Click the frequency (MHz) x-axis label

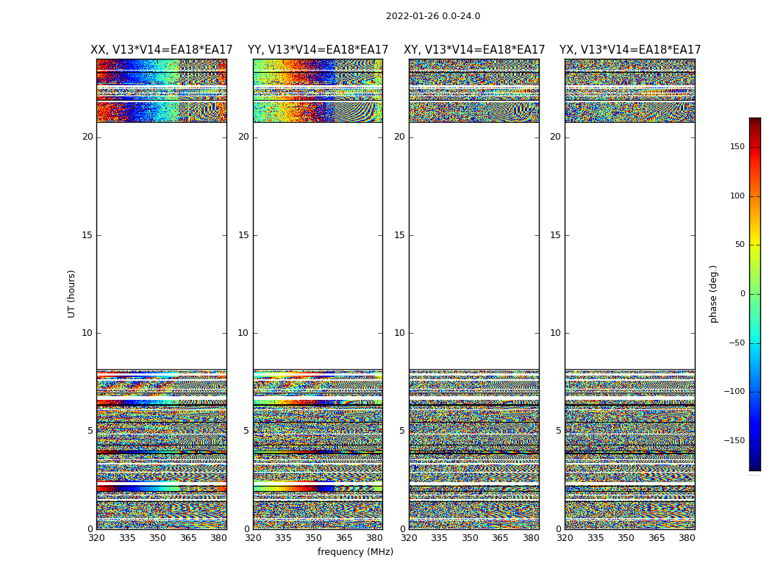point(355,551)
